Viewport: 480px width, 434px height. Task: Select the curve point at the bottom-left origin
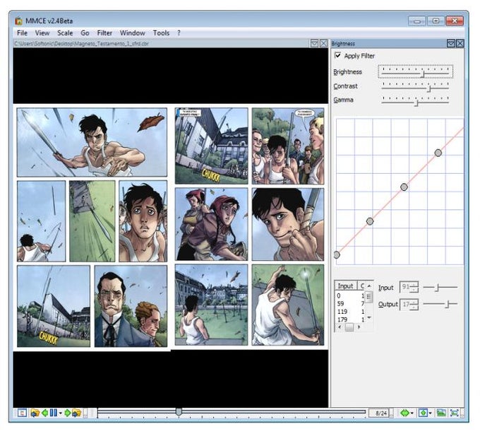coord(337,254)
